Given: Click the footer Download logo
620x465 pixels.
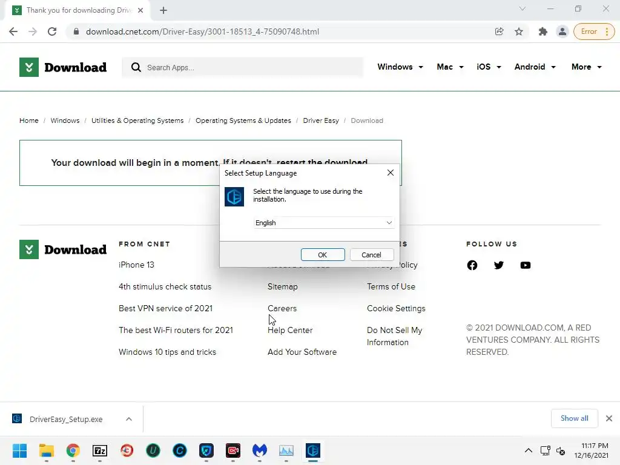Looking at the screenshot, I should pos(63,249).
